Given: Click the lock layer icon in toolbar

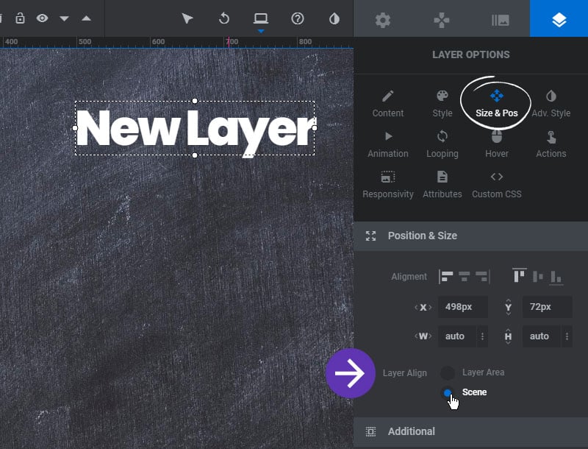Looking at the screenshot, I should (20, 18).
